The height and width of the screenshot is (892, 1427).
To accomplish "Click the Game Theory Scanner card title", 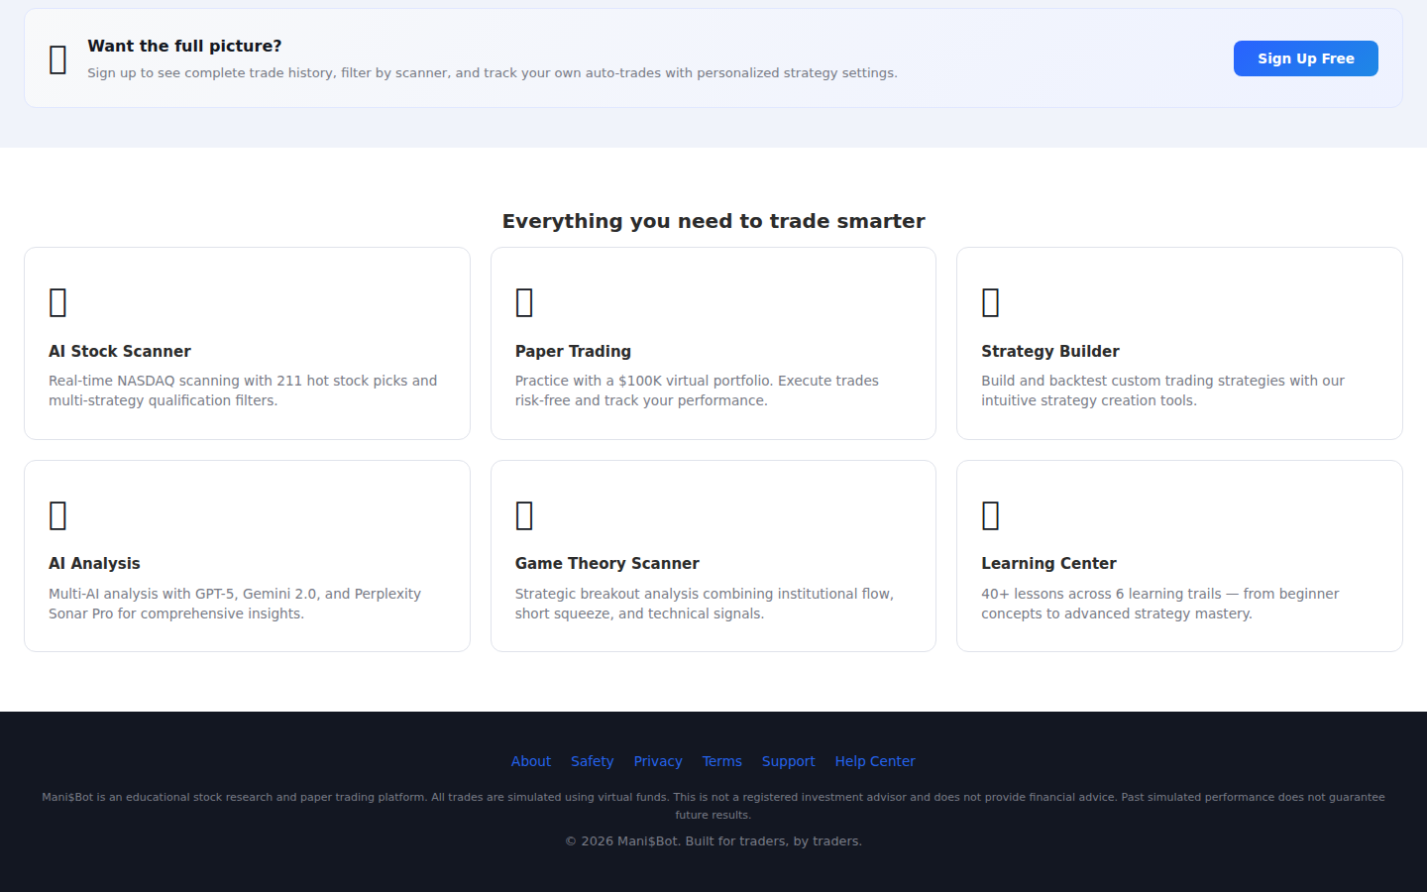I will click(606, 563).
